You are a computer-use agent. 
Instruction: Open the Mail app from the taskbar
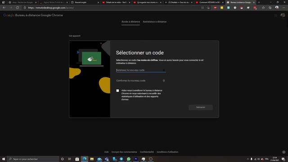coord(99,159)
